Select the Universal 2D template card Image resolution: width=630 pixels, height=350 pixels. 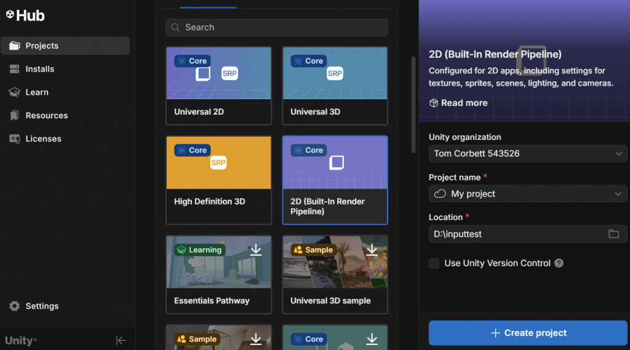tap(218, 86)
